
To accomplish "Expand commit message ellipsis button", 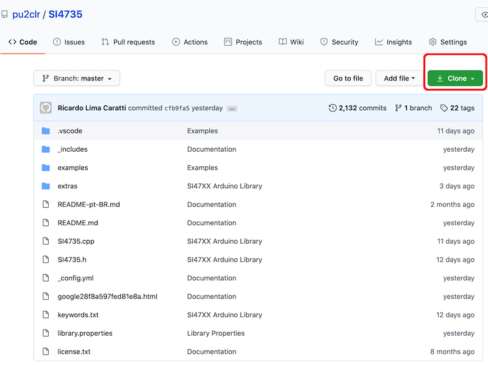I will coord(232,108).
